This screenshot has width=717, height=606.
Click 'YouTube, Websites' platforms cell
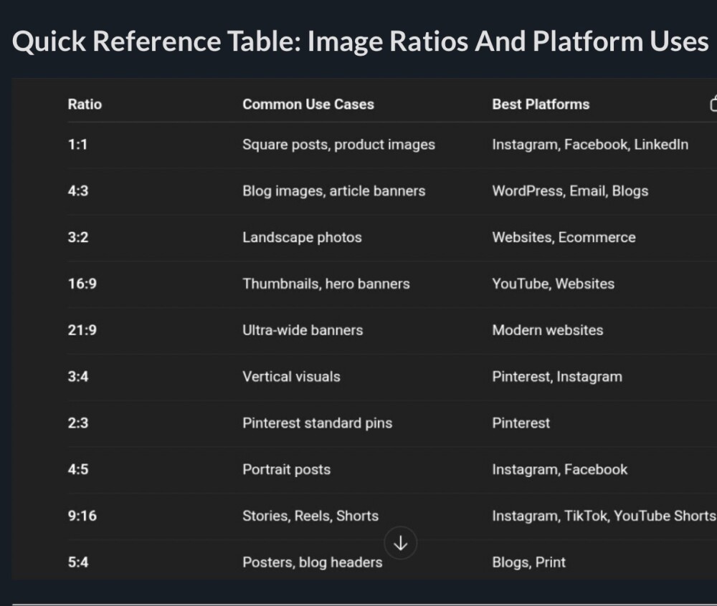click(x=554, y=284)
